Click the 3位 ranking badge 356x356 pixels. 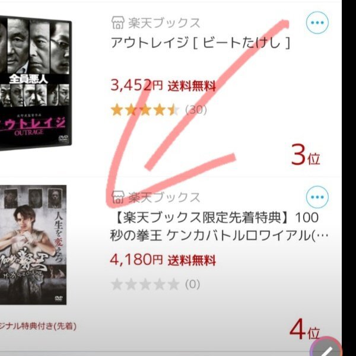[306, 155]
